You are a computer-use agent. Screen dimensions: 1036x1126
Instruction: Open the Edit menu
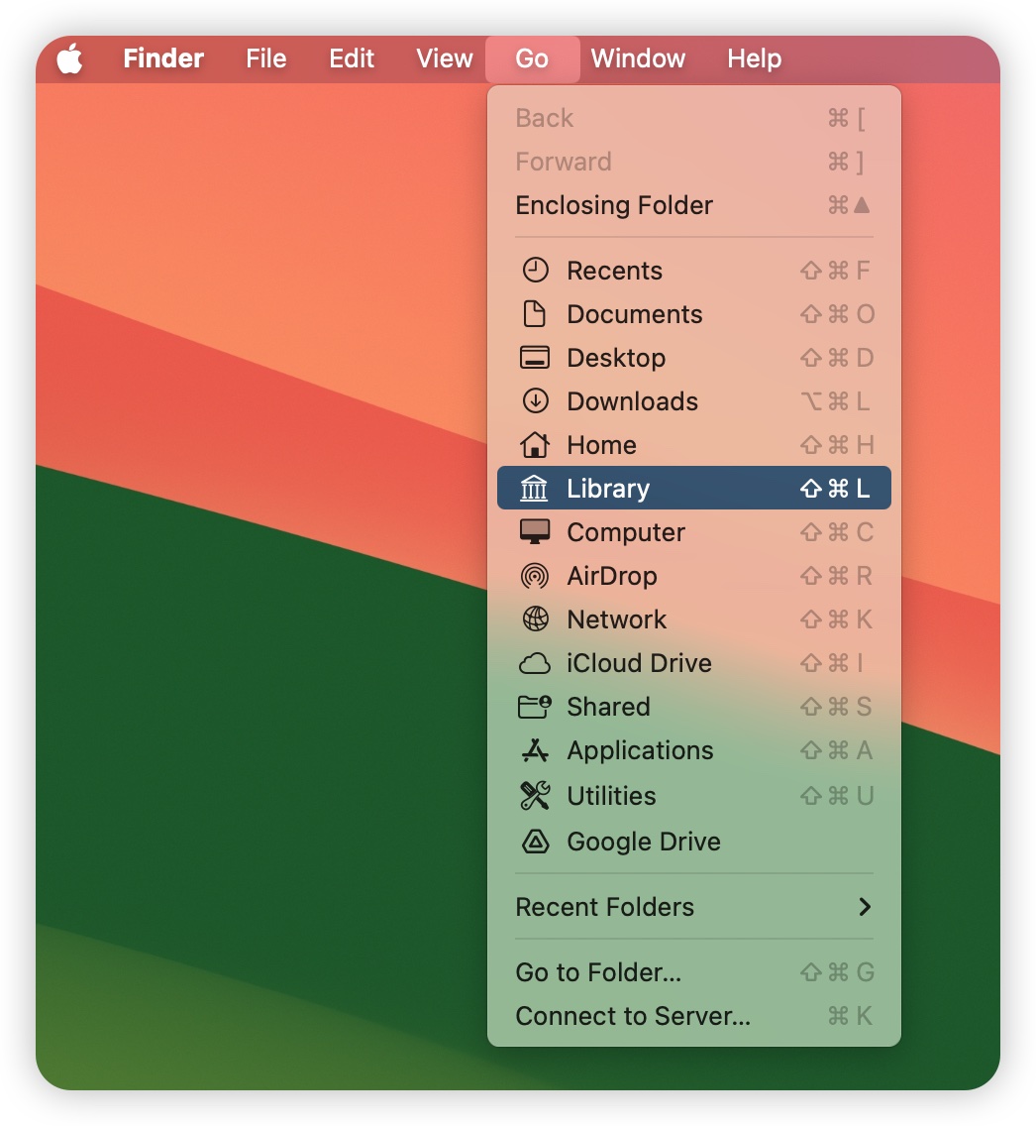click(x=352, y=58)
